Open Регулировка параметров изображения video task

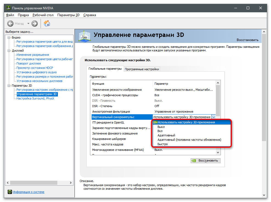tap(45, 46)
